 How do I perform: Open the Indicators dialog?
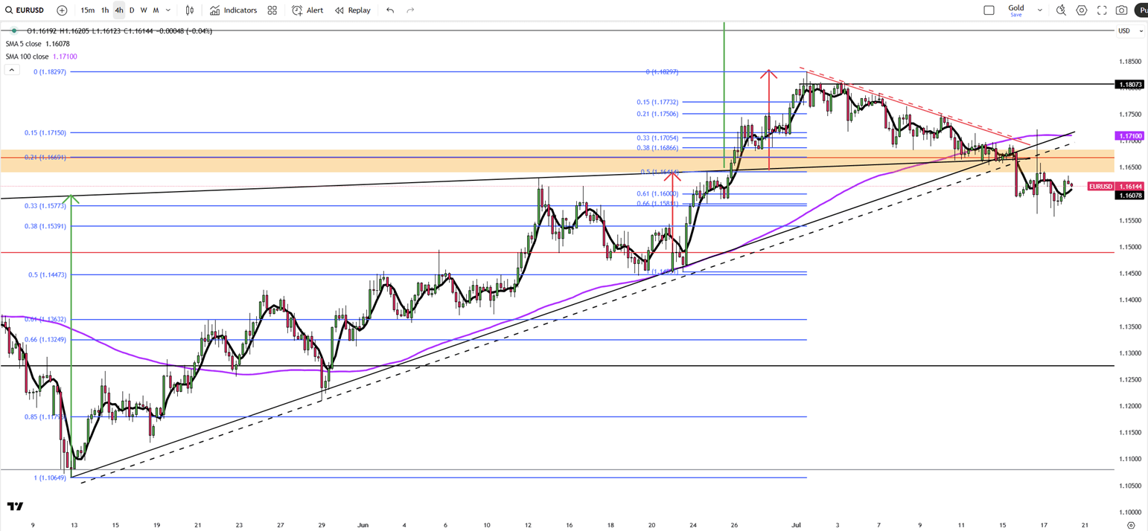[233, 10]
